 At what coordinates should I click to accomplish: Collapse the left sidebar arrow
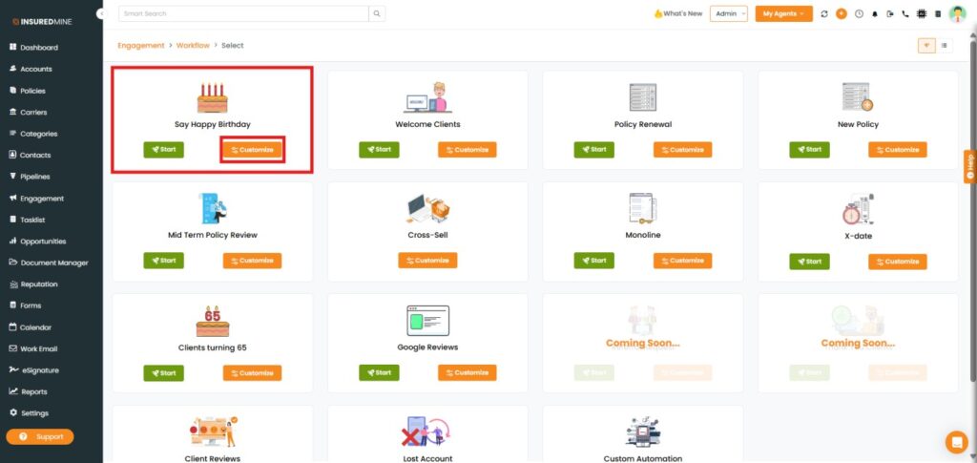coord(102,14)
